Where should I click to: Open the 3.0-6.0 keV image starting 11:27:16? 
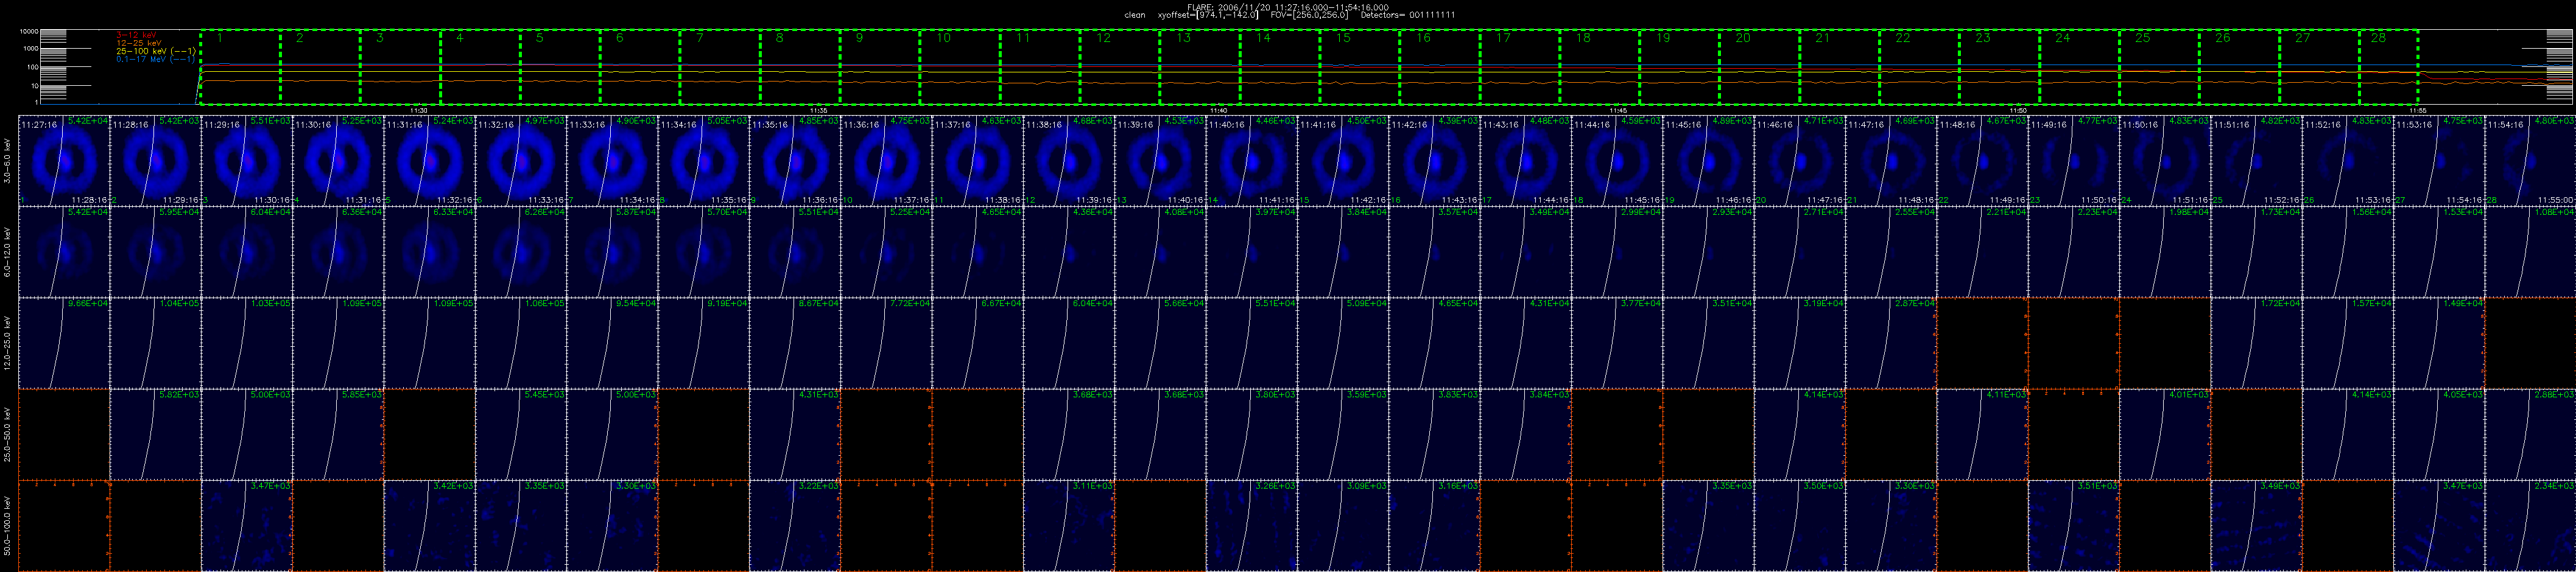64,160
